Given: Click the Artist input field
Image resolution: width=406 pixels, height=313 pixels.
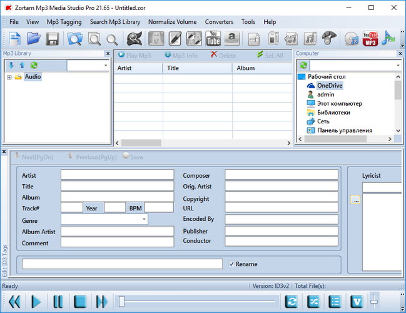Looking at the screenshot, I should click(x=117, y=175).
